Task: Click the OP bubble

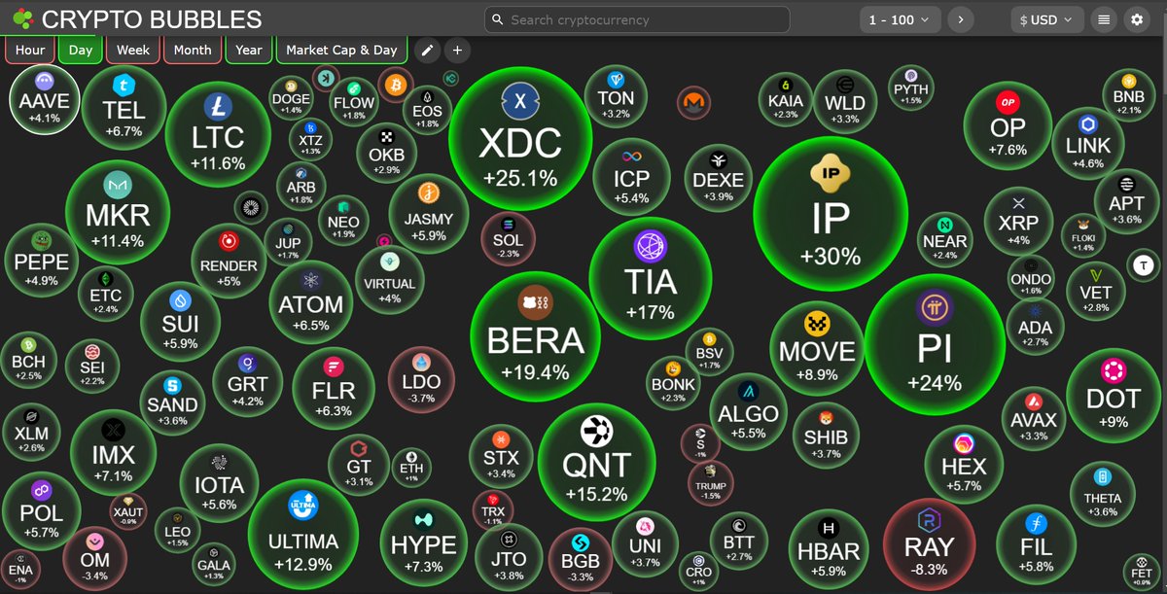Action: (x=1008, y=126)
